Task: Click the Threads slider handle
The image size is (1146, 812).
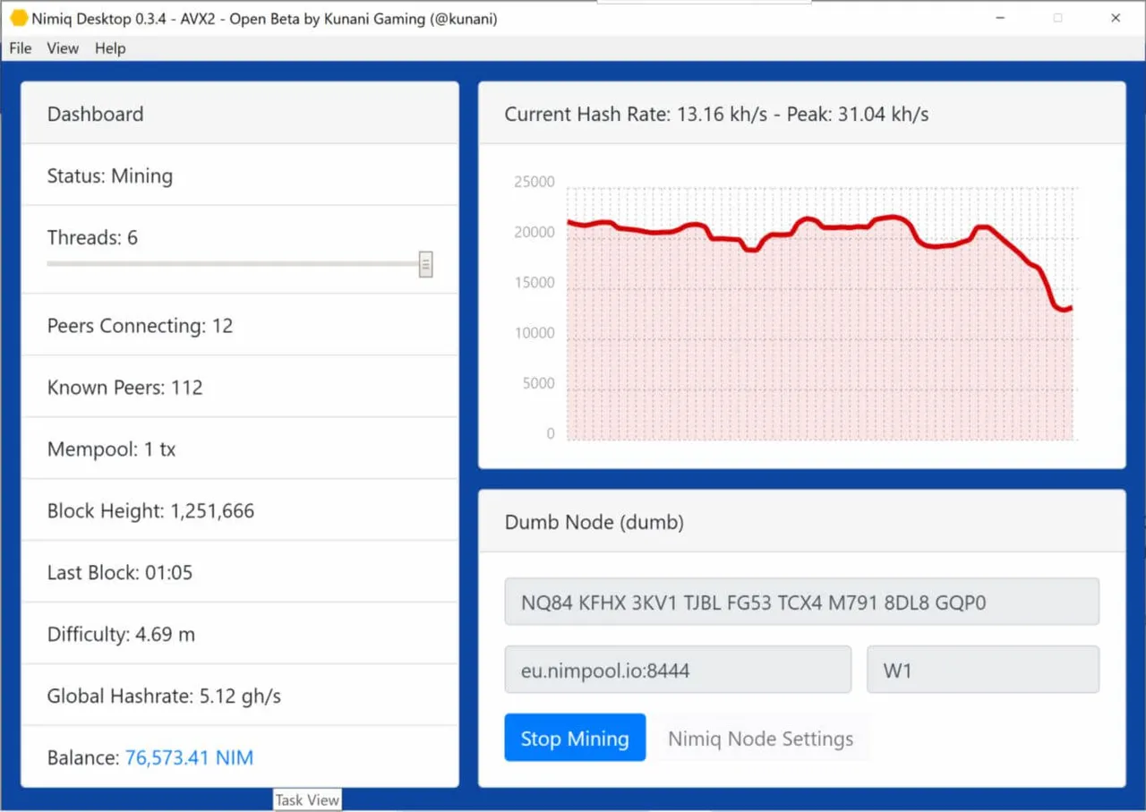Action: 426,264
